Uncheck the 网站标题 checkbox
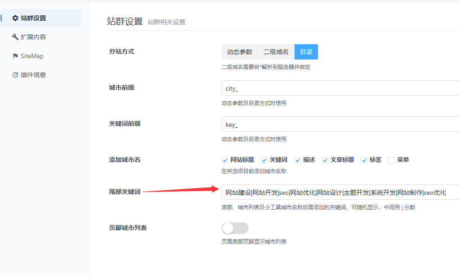 pos(225,160)
